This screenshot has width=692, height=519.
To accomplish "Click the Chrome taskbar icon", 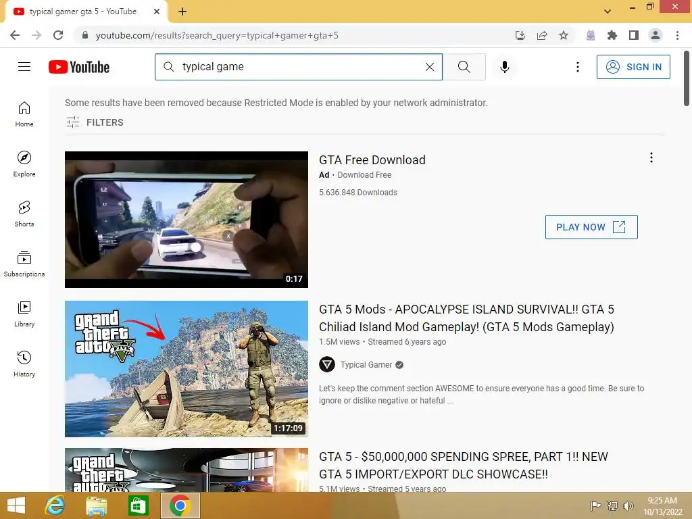I will click(180, 505).
